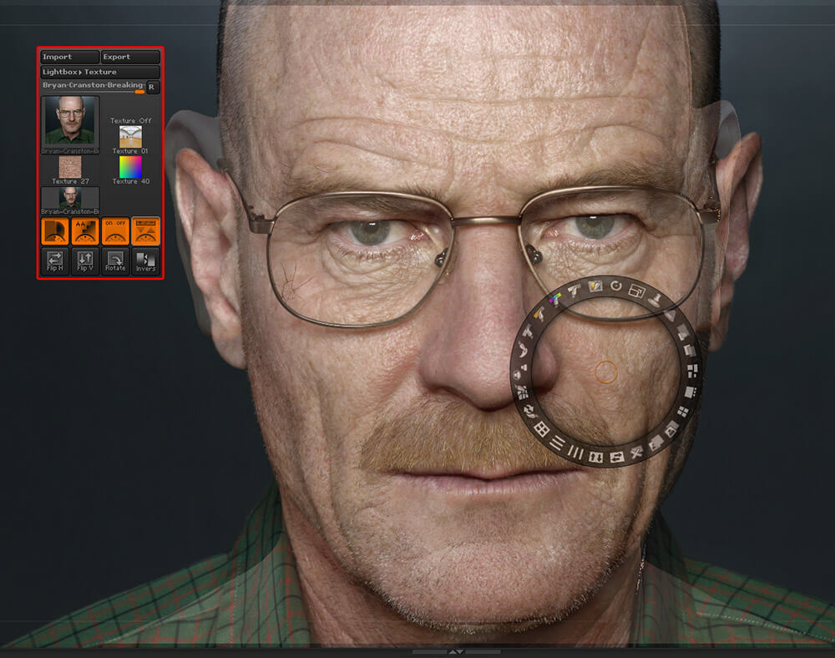Select orange-tipped Saturation roller on Spotlight dial
Screen dimensions: 835x658
pos(540,314)
